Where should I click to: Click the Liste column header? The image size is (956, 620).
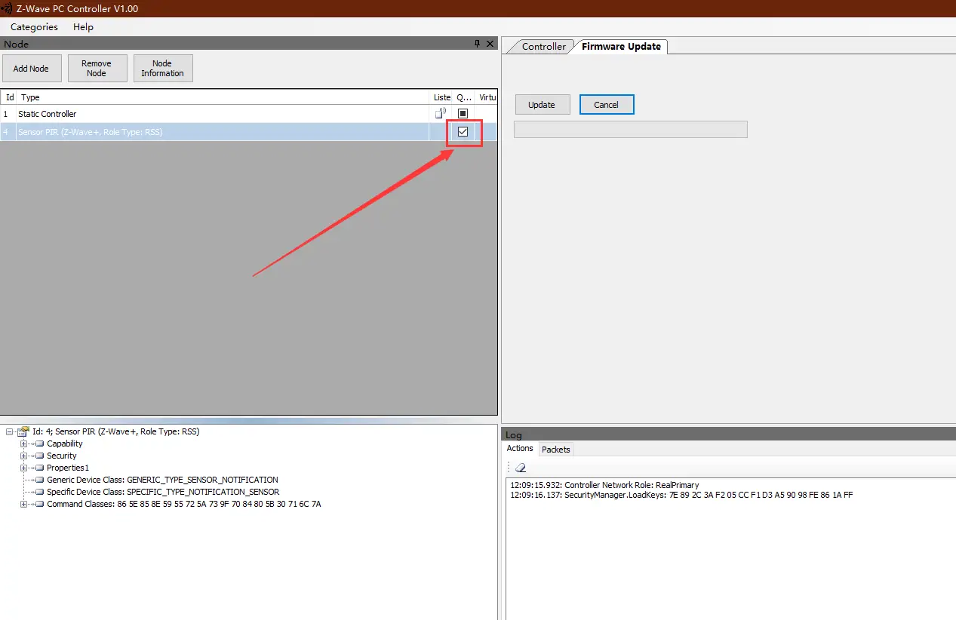tap(442, 97)
